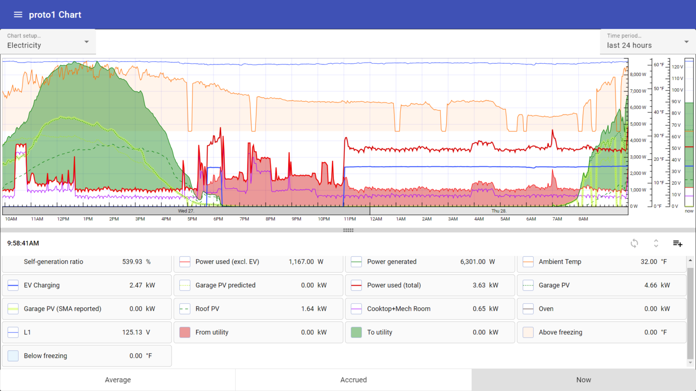Click the add series list icon

pyautogui.click(x=677, y=243)
